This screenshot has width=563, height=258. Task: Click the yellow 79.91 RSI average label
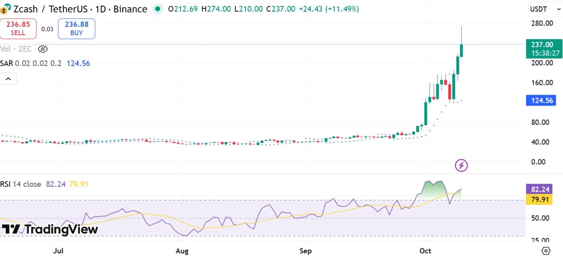[x=539, y=199]
